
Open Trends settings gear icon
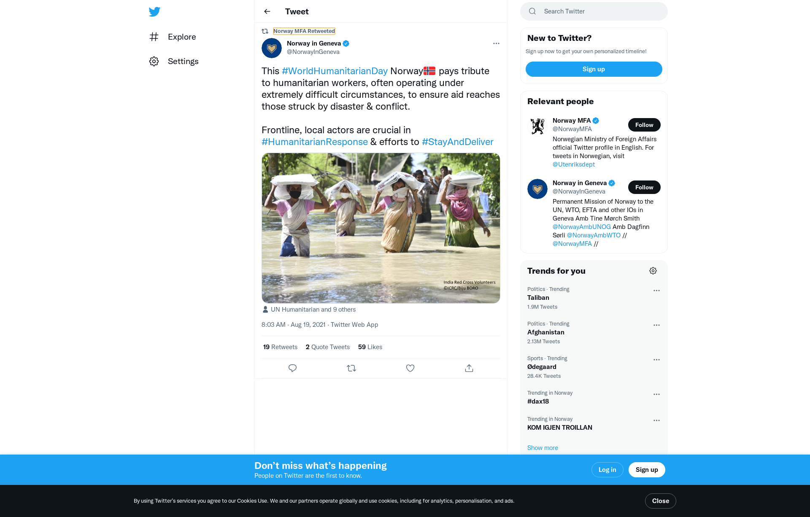(653, 271)
